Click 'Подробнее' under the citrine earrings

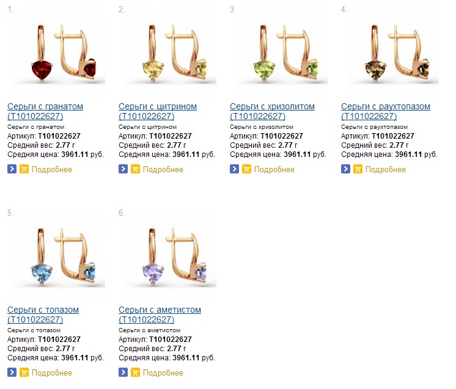[x=163, y=169]
